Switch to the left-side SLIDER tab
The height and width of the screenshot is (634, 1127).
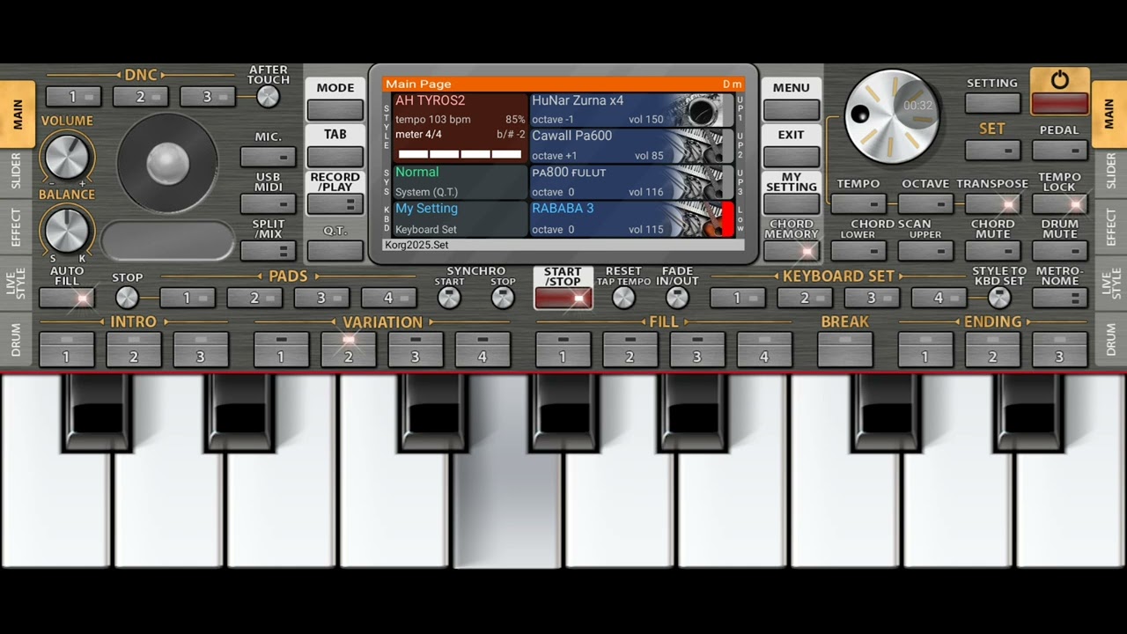coord(17,171)
